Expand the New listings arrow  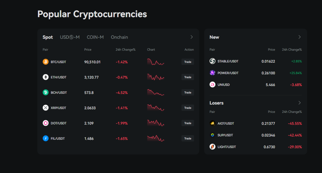point(299,37)
